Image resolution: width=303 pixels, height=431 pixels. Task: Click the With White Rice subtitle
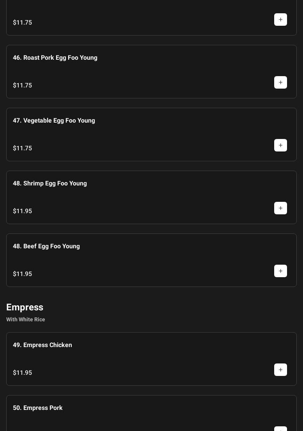click(x=26, y=319)
